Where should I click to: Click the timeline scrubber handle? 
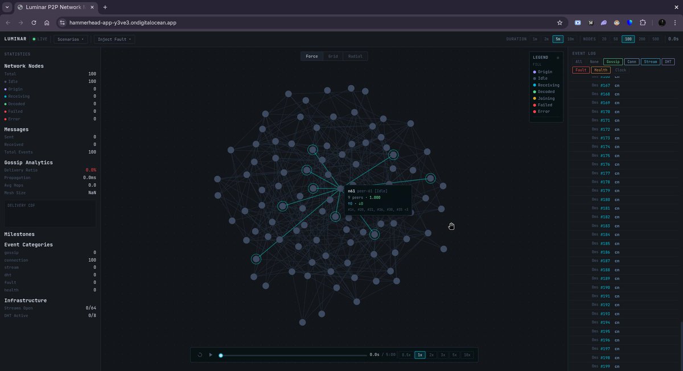tap(221, 355)
